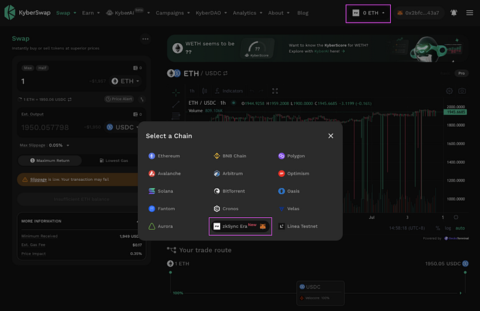Toggle chart percent scale
Image resolution: width=480 pixels, height=311 pixels.
click(x=437, y=228)
